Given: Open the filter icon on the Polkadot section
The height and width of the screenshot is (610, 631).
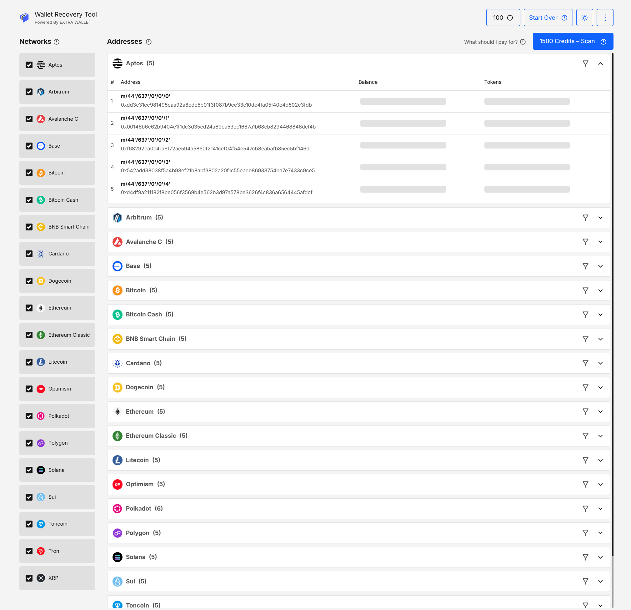Looking at the screenshot, I should [x=586, y=509].
